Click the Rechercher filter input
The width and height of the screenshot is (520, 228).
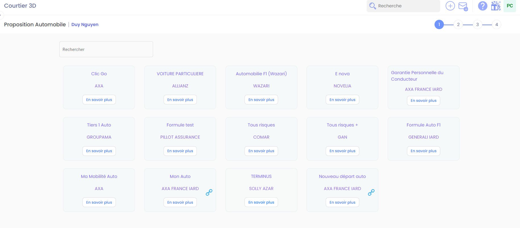106,49
